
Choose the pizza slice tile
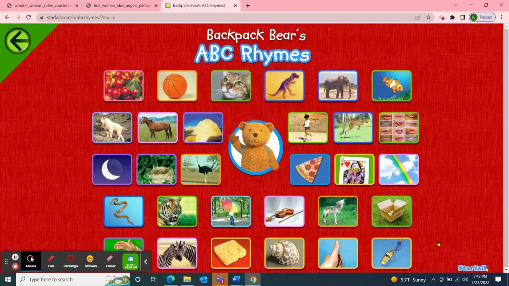coord(310,170)
